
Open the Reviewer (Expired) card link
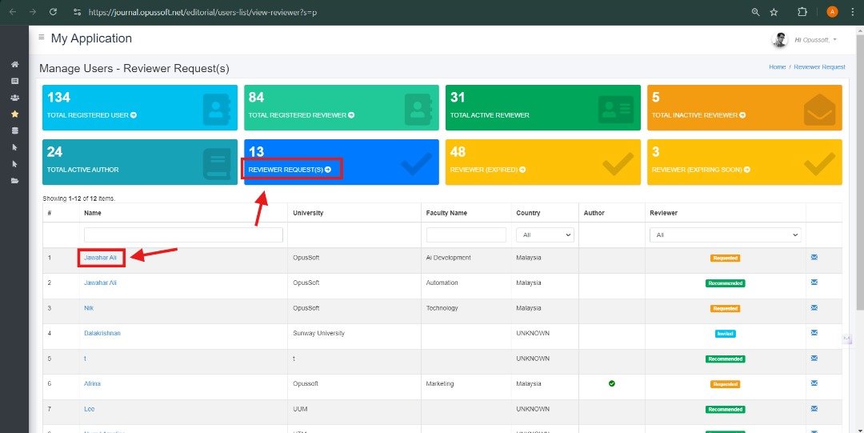pos(488,170)
